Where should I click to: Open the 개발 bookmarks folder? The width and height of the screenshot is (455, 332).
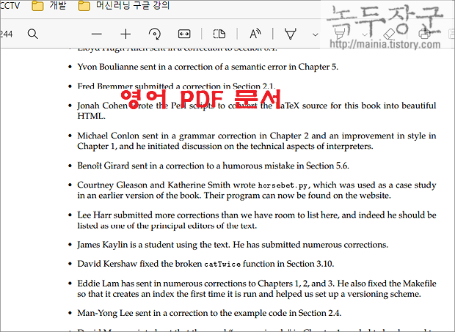point(48,6)
